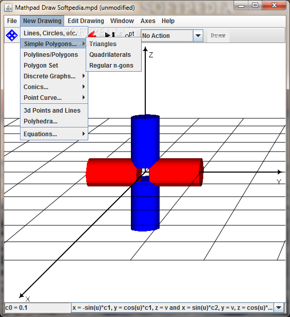Close the Mathpad Draw window

point(274,6)
